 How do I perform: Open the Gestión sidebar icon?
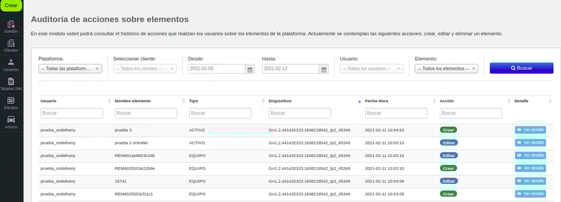[x=11, y=25]
